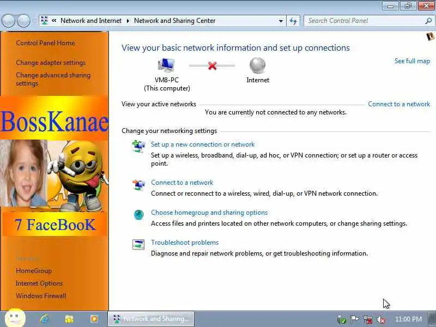
Task: Click the help icon at top right
Action: pos(431,36)
